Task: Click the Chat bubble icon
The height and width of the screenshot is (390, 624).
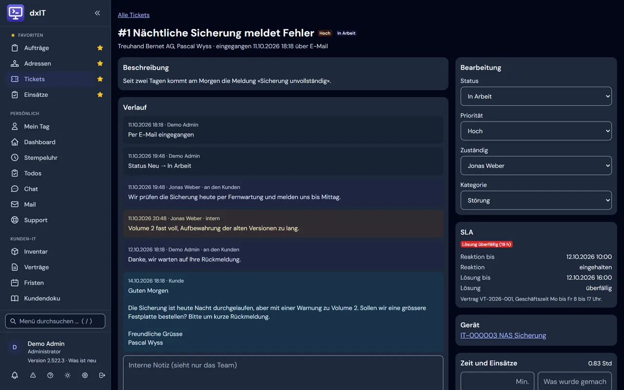Action: tap(15, 189)
